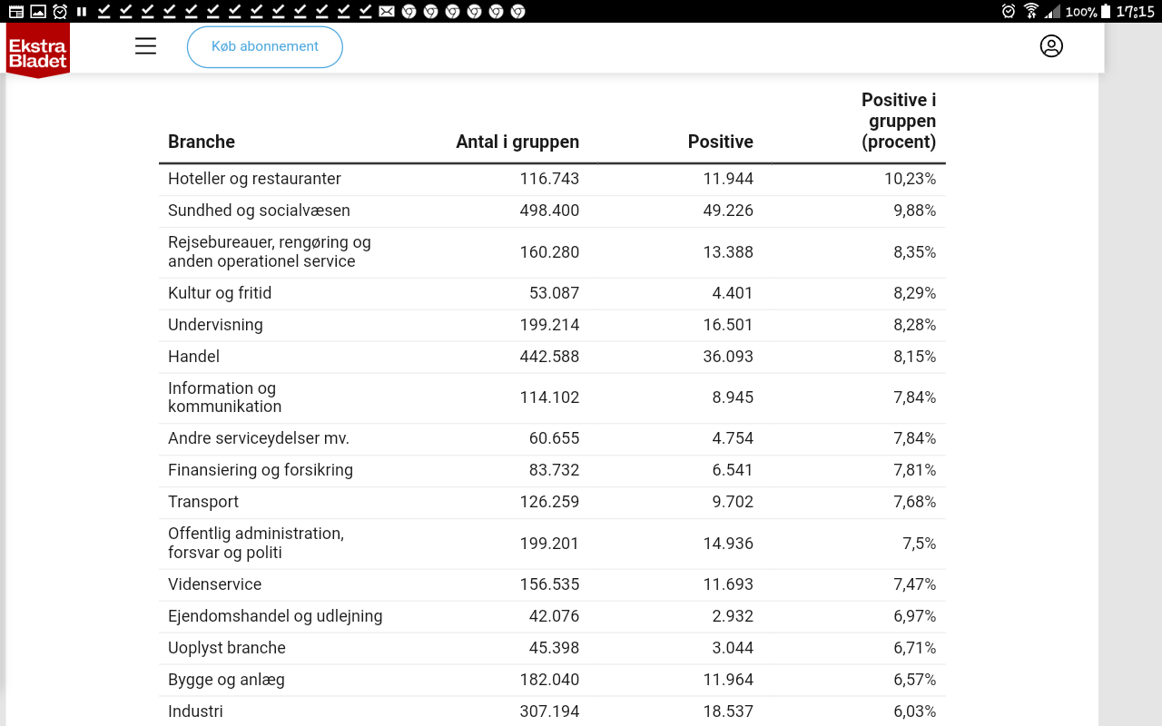Tap the pause icon in status bar
This screenshot has height=726, width=1162.
click(82, 12)
